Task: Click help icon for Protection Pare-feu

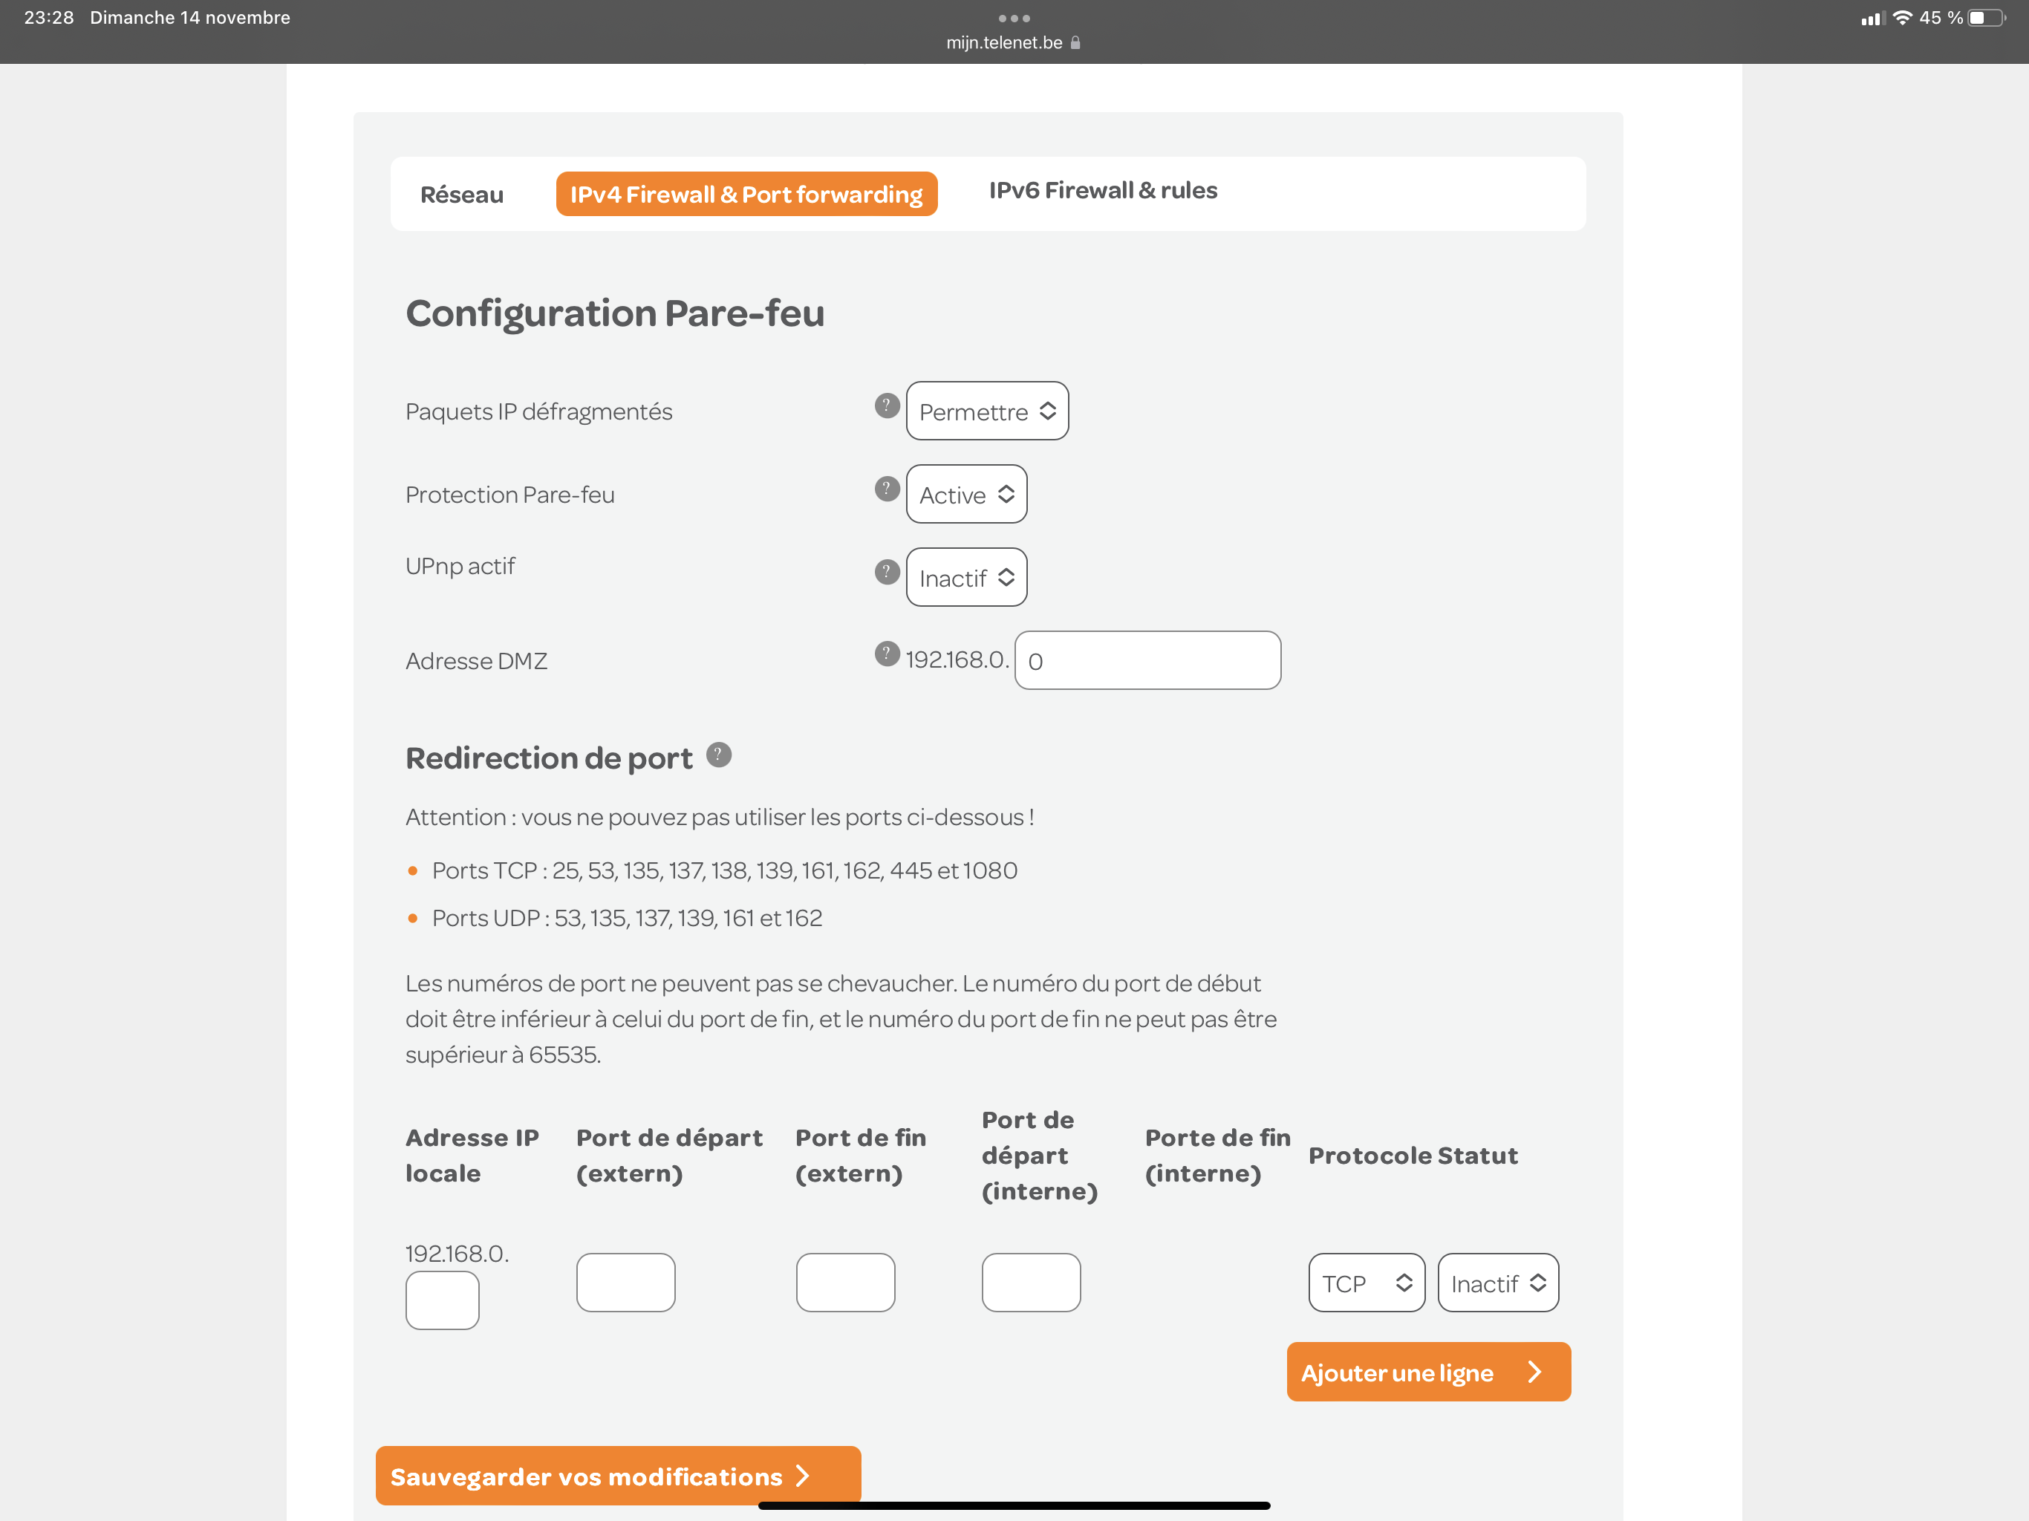Action: point(886,488)
